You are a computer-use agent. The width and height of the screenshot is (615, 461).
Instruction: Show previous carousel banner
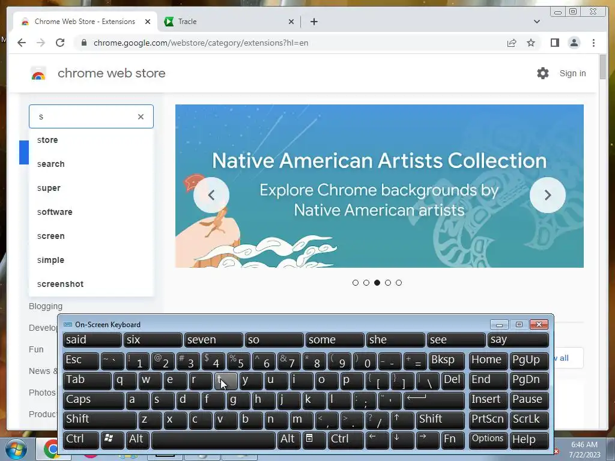point(211,195)
